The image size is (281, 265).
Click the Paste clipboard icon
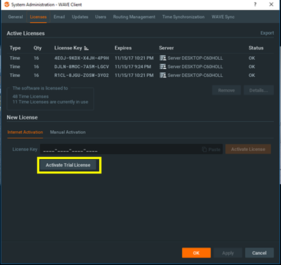(x=204, y=150)
